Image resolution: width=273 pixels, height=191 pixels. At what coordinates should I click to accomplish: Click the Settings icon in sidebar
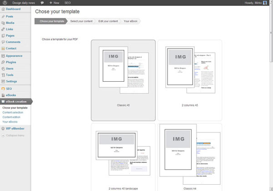pyautogui.click(x=3, y=81)
